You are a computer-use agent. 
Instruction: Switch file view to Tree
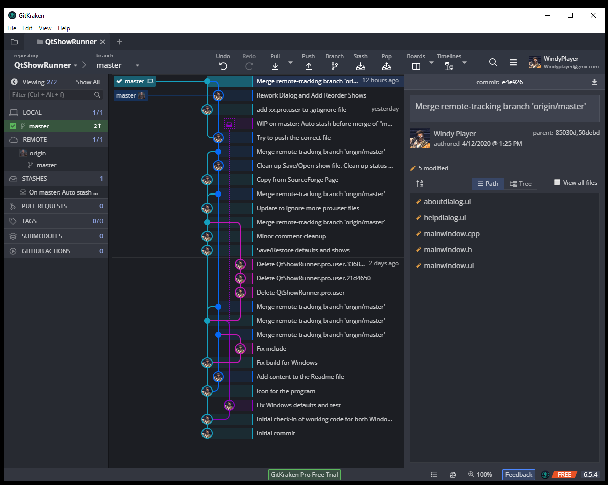point(520,184)
